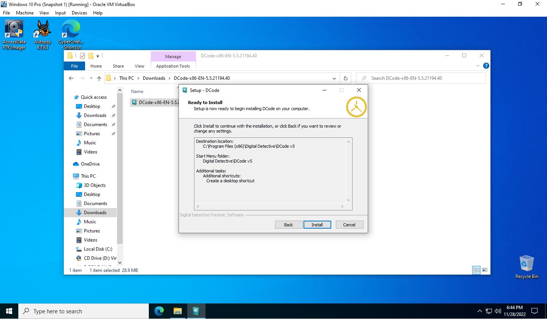Image resolution: width=547 pixels, height=319 pixels.
Task: Select Downloads under Quick access
Action: click(x=95, y=115)
